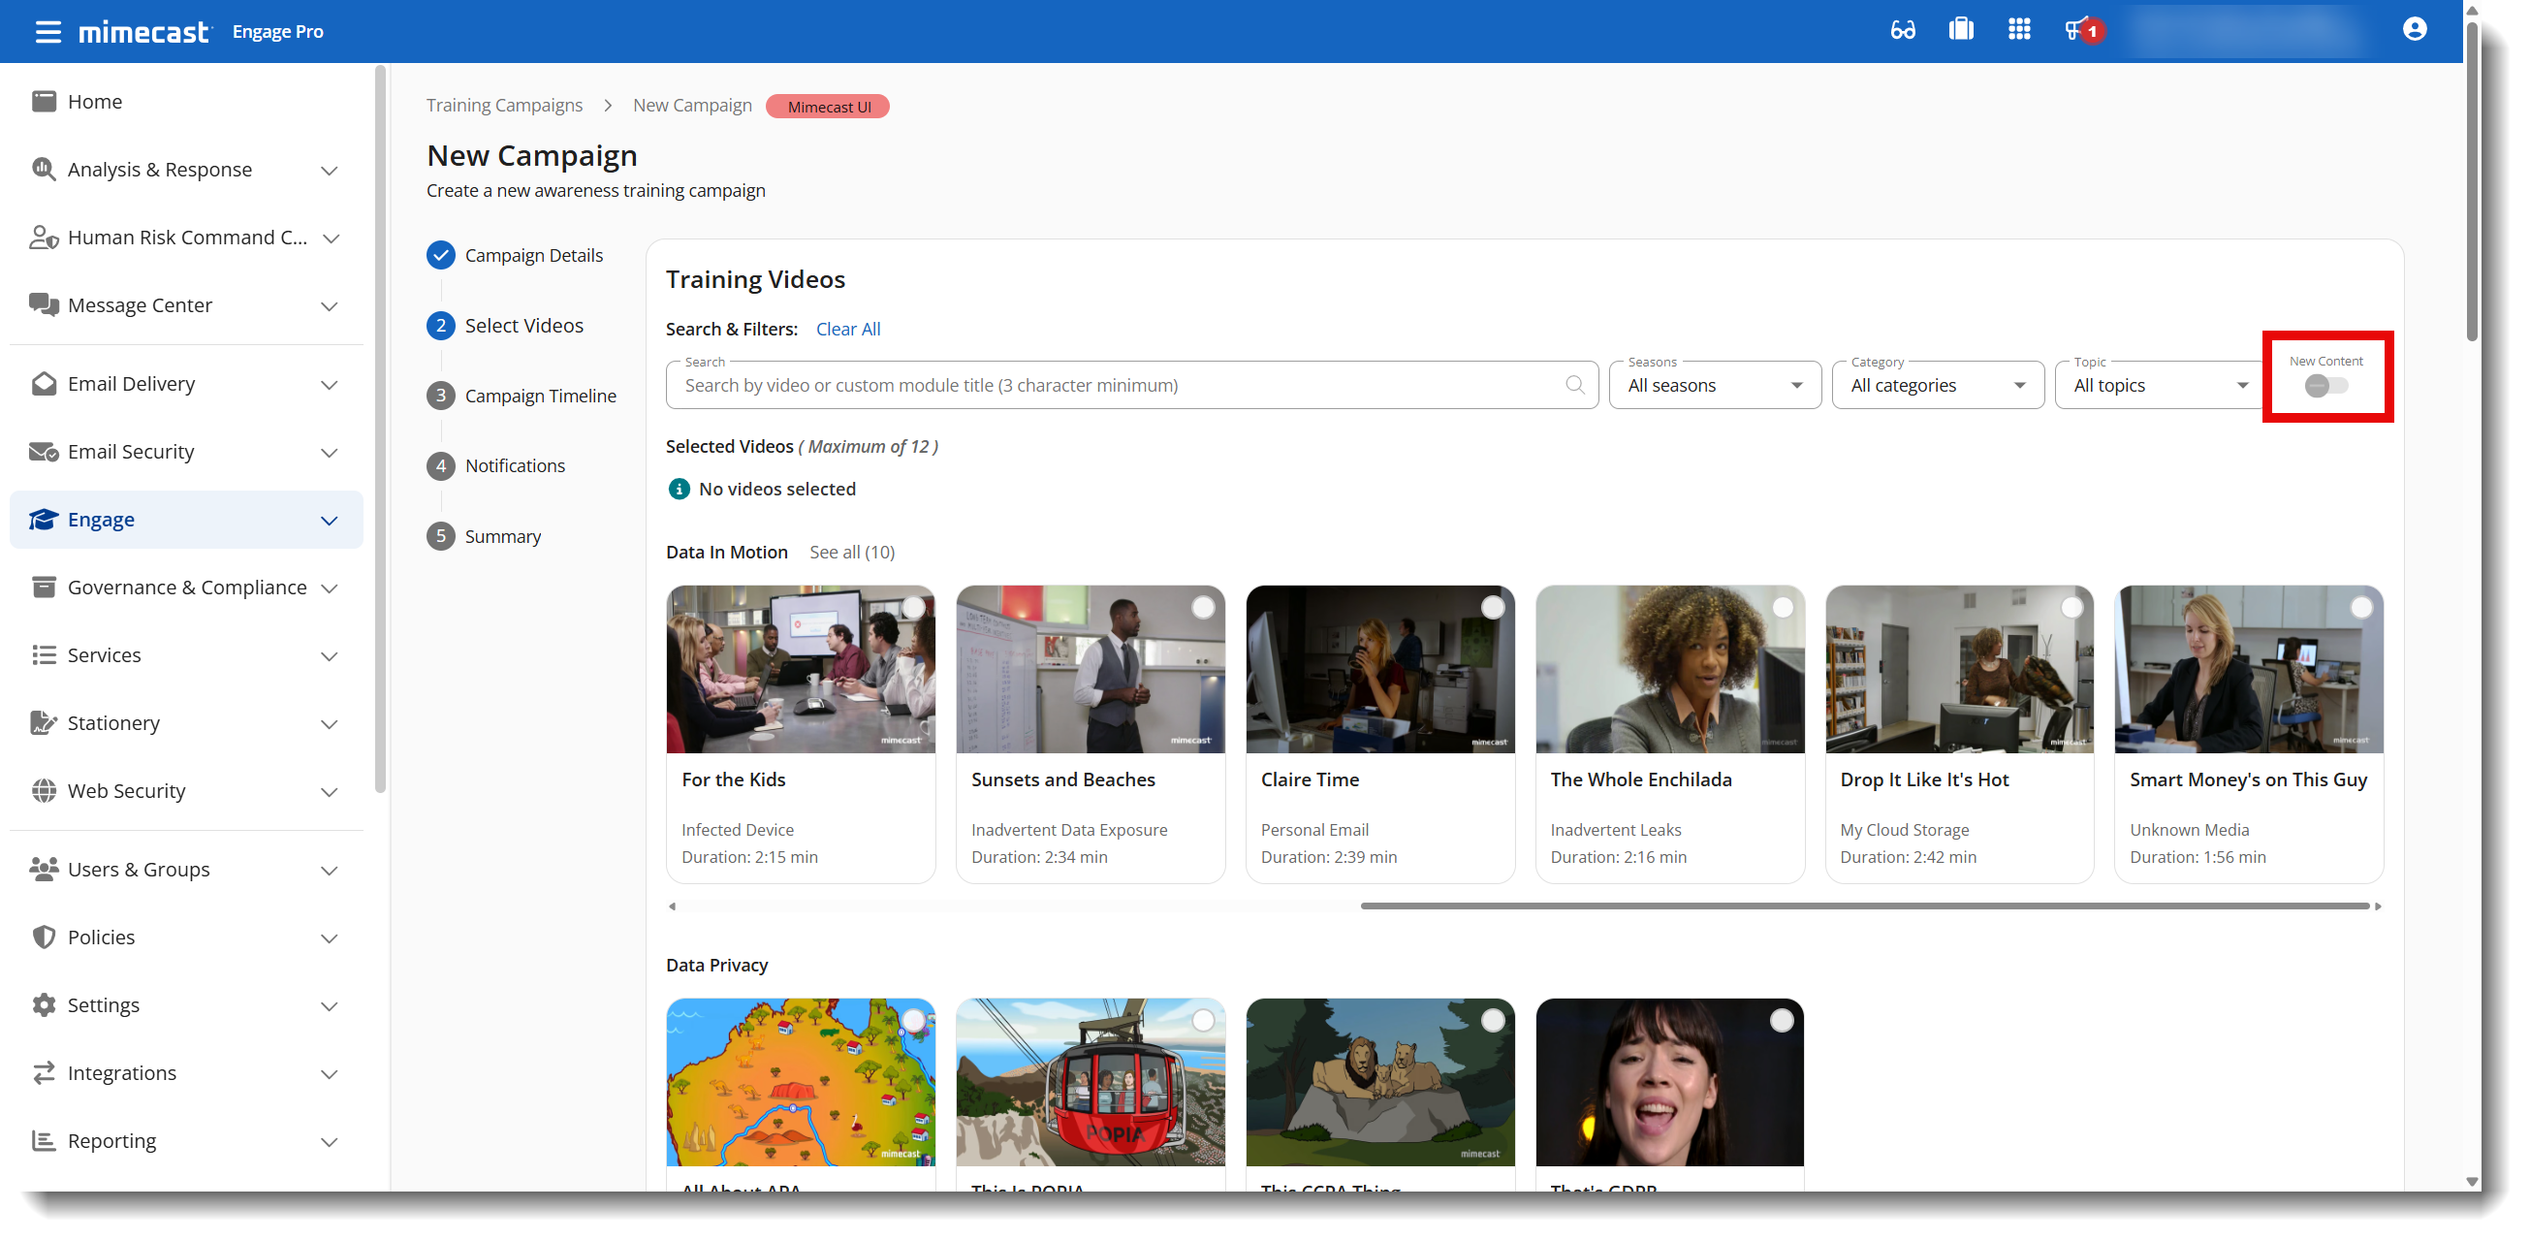This screenshot has width=2530, height=1240.
Task: Click the Users & Groups people icon
Action: tap(44, 869)
